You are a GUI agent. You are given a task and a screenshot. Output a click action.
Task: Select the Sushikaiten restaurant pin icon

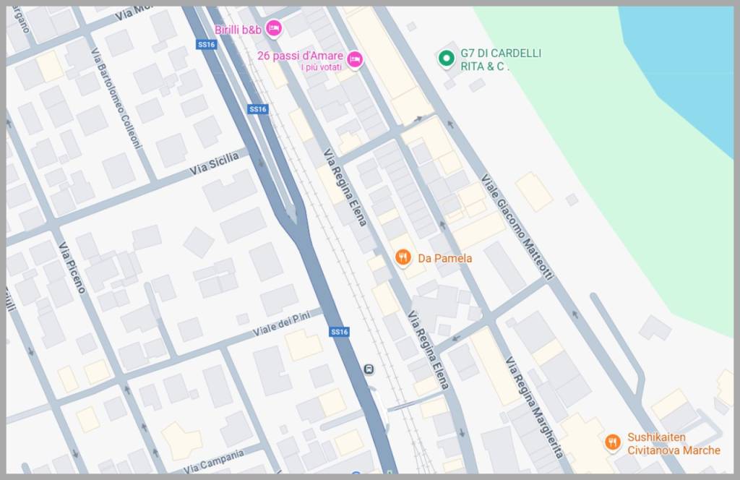click(x=613, y=442)
